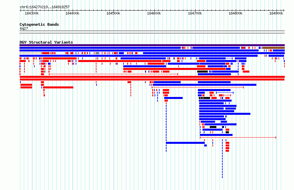Viewport: 294px width, 190px height.
Task: Select the thin brown line variant near 164300k
Action: pyautogui.click(x=31, y=53)
